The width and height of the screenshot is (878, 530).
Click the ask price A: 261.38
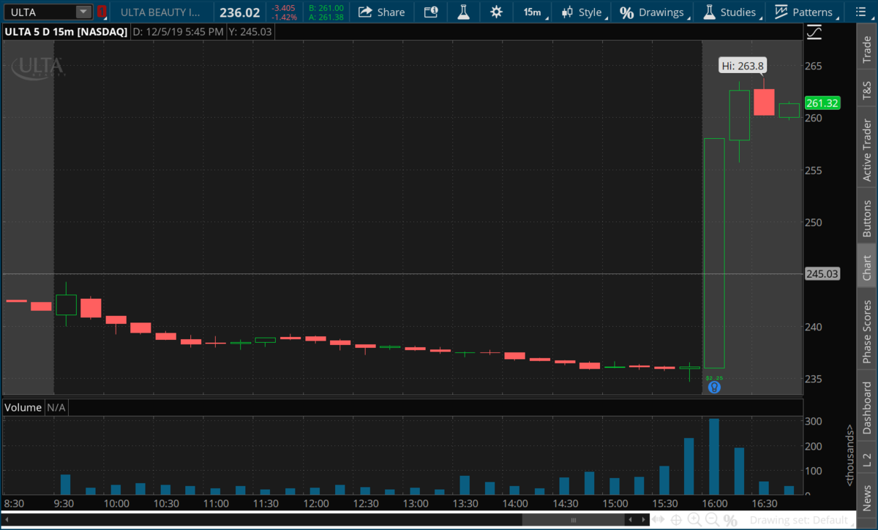pos(326,17)
